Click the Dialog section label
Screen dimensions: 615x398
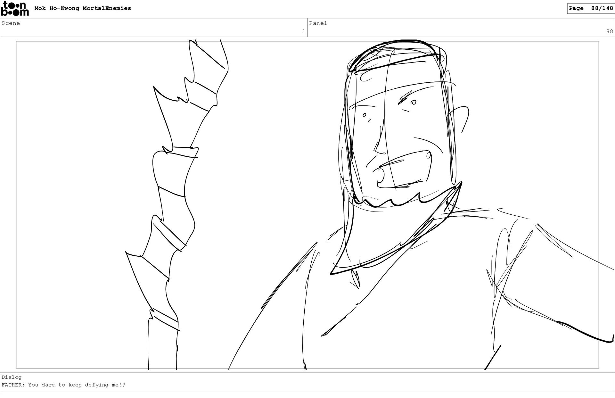pyautogui.click(x=12, y=377)
